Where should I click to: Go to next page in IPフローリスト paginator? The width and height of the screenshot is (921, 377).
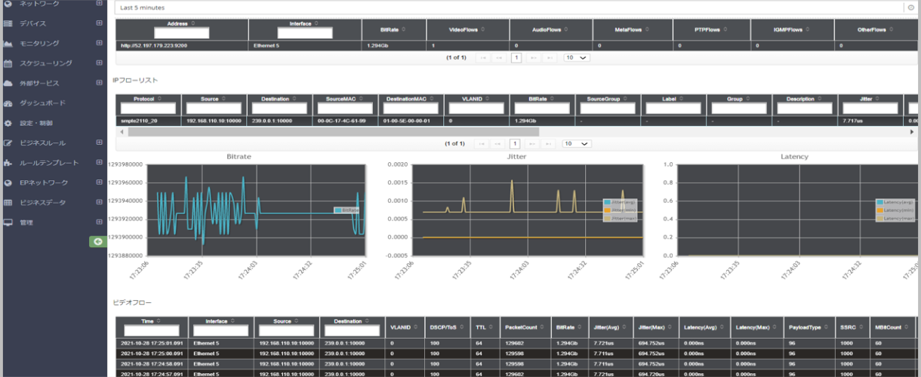[x=534, y=143]
